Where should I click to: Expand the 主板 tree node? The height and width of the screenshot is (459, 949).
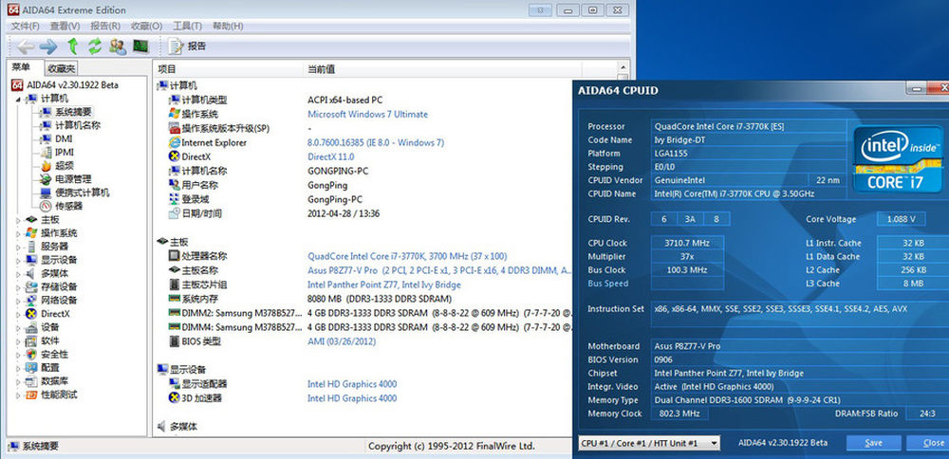point(17,219)
